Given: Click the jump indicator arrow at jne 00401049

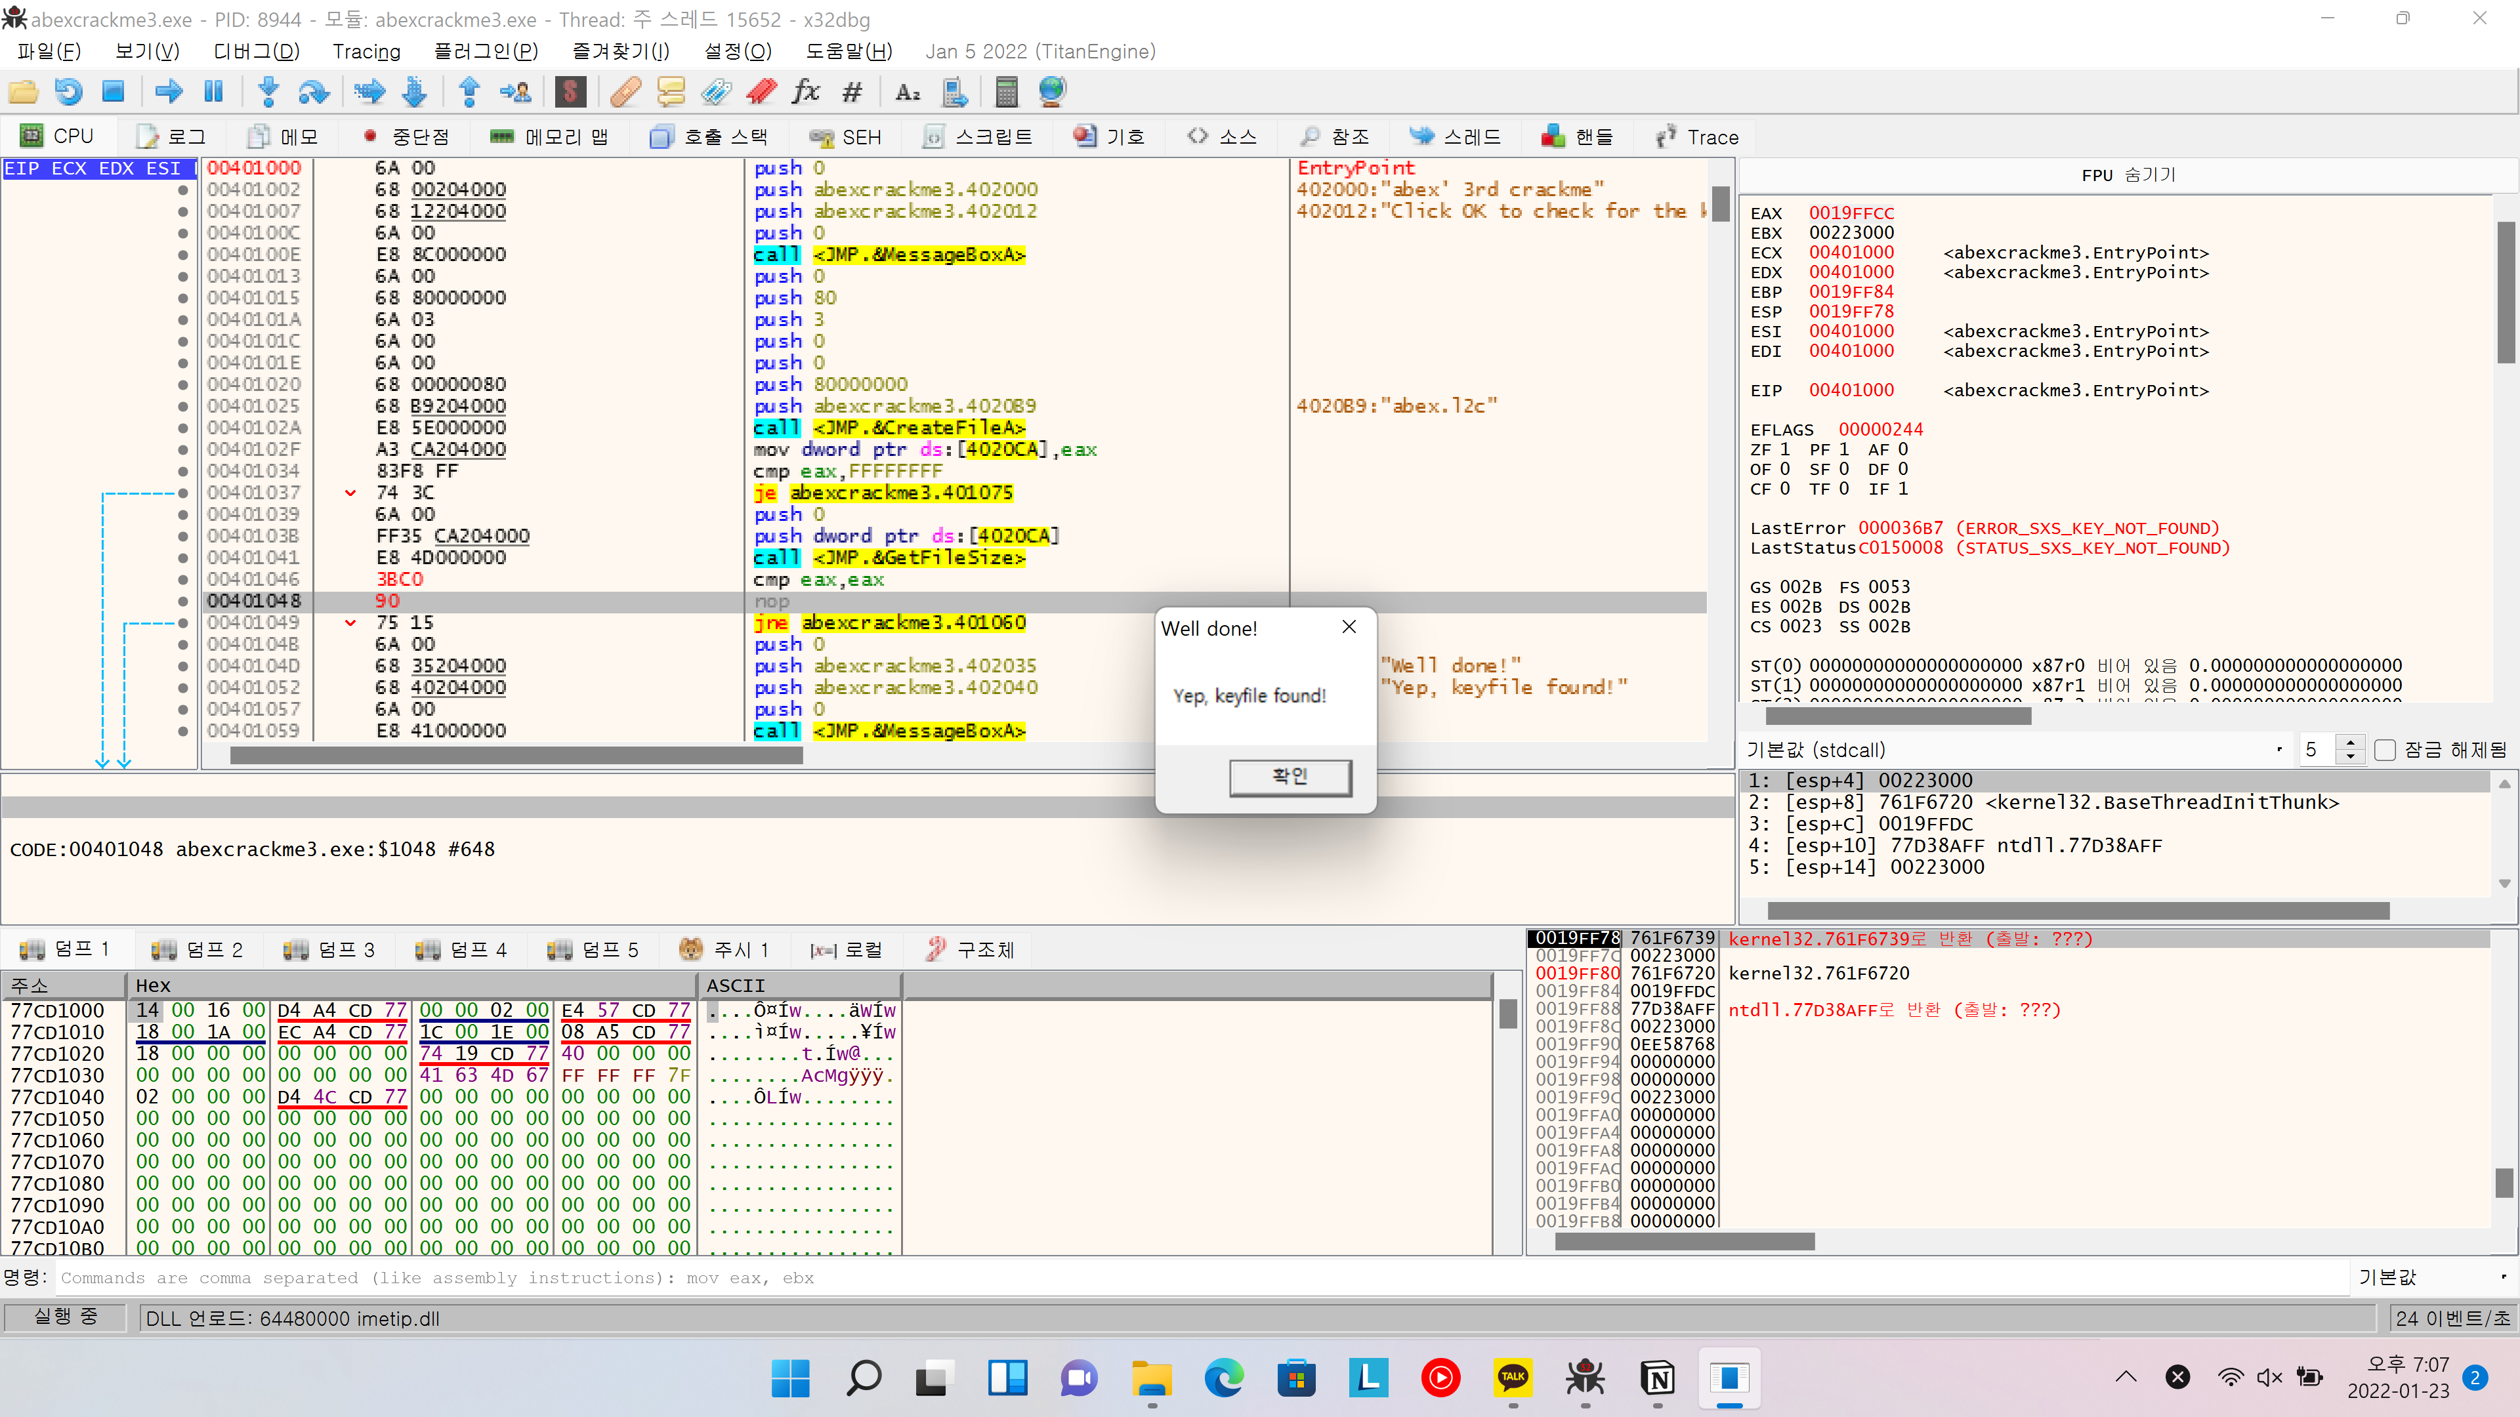Looking at the screenshot, I should 350,622.
